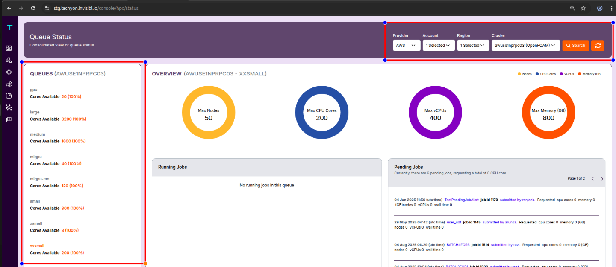This screenshot has width=616, height=267.
Task: Click the Memory (GB) legend orange dot
Action: point(580,74)
